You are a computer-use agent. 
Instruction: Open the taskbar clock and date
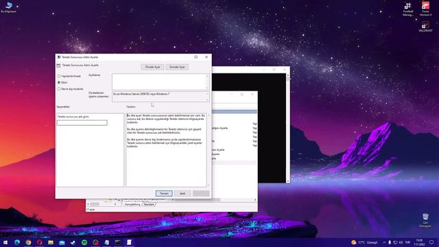point(419,242)
